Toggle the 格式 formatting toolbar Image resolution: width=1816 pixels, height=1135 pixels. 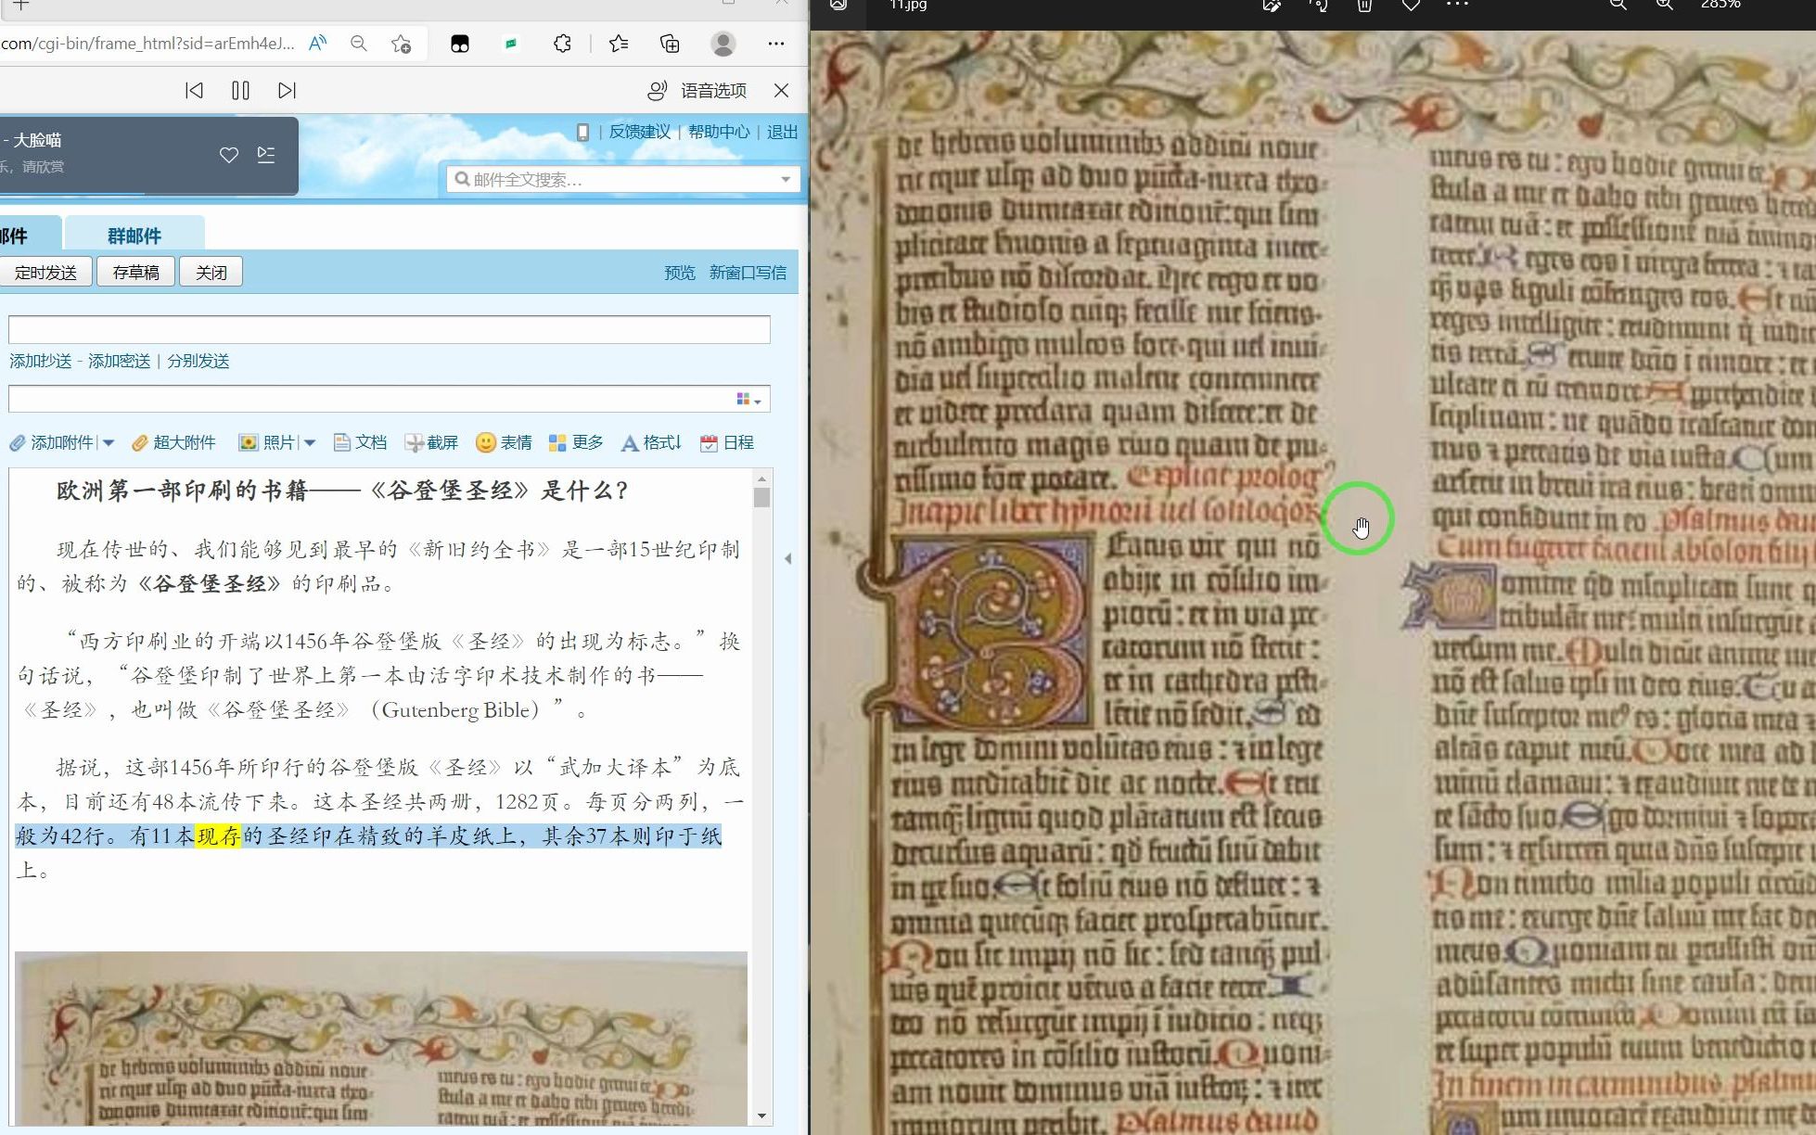click(651, 442)
